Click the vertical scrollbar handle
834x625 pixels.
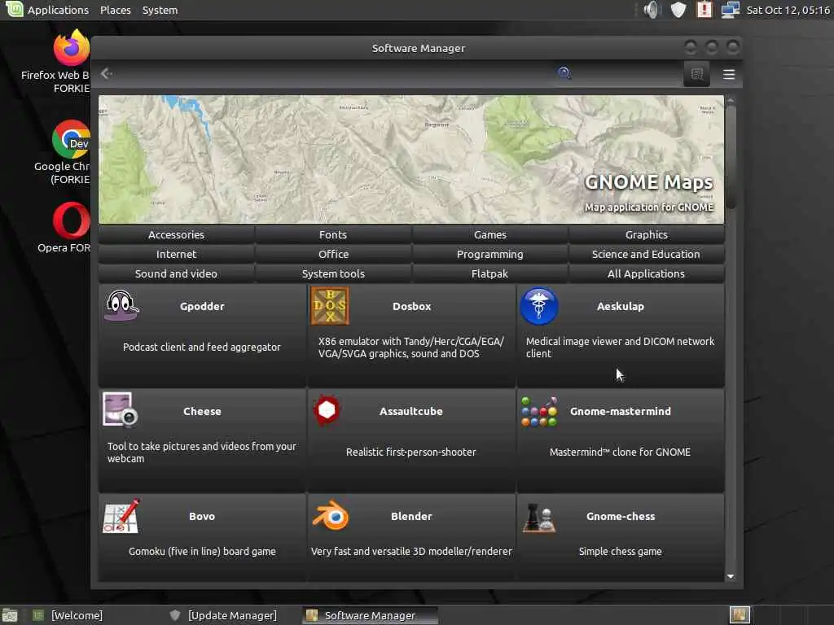click(731, 157)
